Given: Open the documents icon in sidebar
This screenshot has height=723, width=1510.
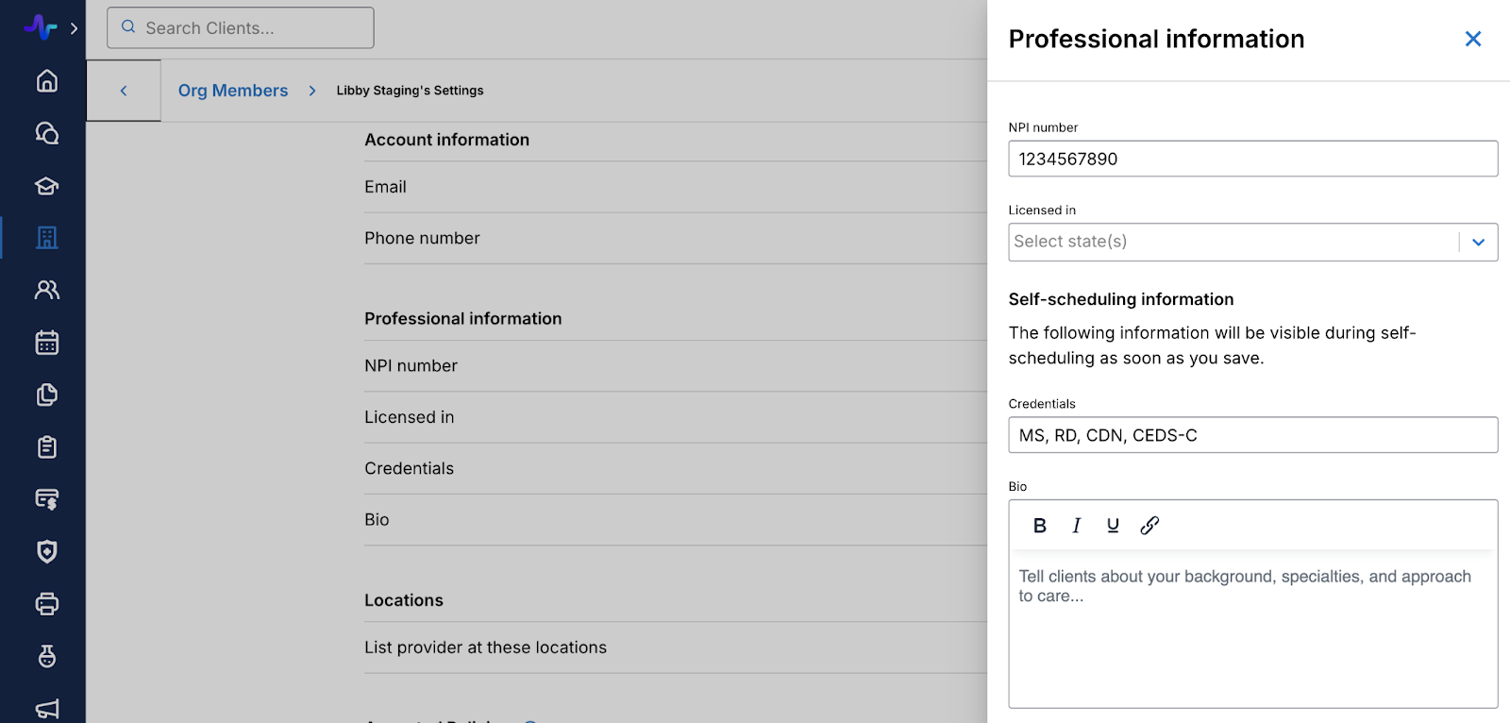Looking at the screenshot, I should coord(46,395).
